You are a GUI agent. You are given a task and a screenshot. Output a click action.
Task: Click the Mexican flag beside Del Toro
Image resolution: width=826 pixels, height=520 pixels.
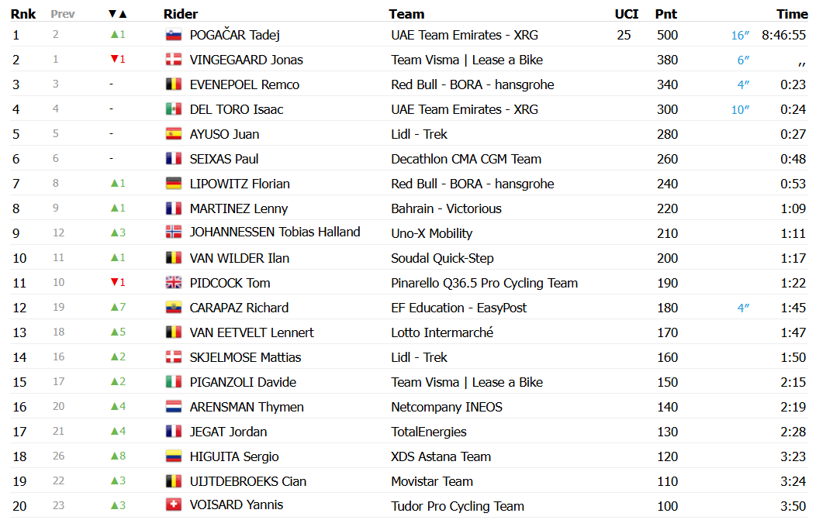click(173, 109)
